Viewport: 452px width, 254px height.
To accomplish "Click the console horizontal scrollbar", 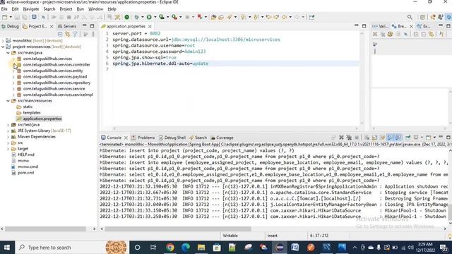I will (x=177, y=229).
